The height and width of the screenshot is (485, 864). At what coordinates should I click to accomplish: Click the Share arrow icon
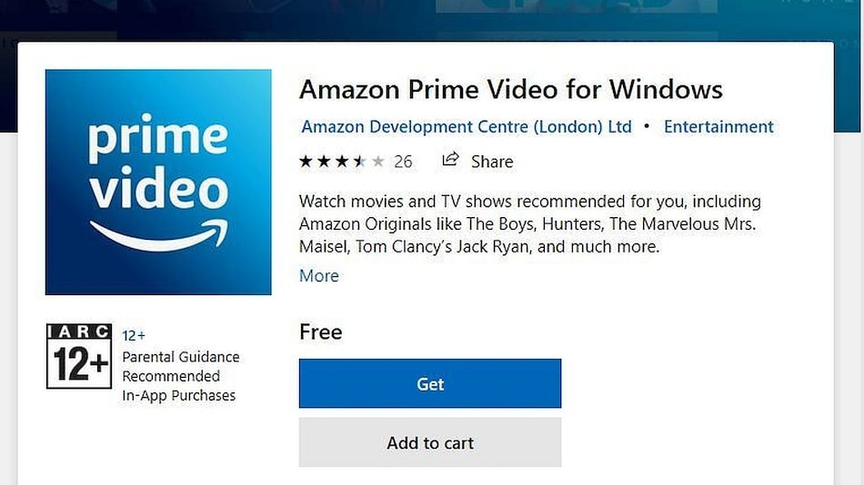pyautogui.click(x=450, y=160)
